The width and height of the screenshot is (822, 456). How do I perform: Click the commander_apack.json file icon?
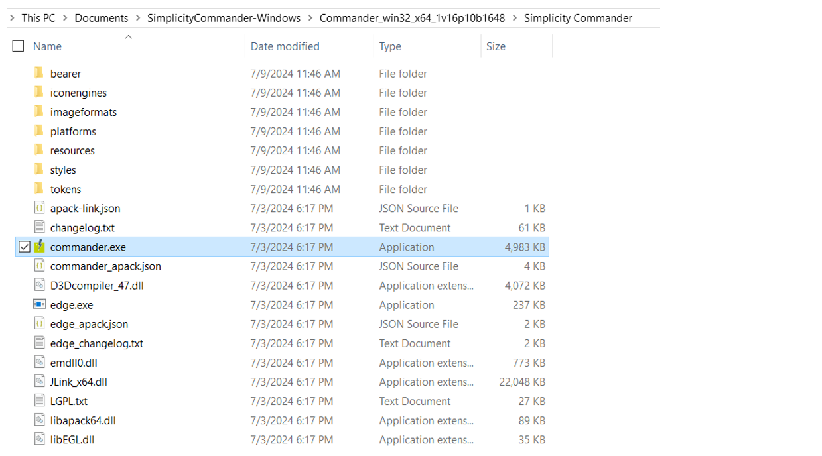click(40, 266)
